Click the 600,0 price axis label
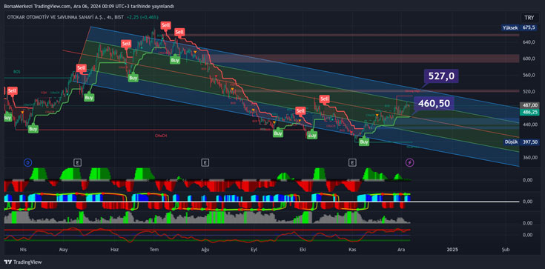This screenshot has height=269, width=545. 529,59
